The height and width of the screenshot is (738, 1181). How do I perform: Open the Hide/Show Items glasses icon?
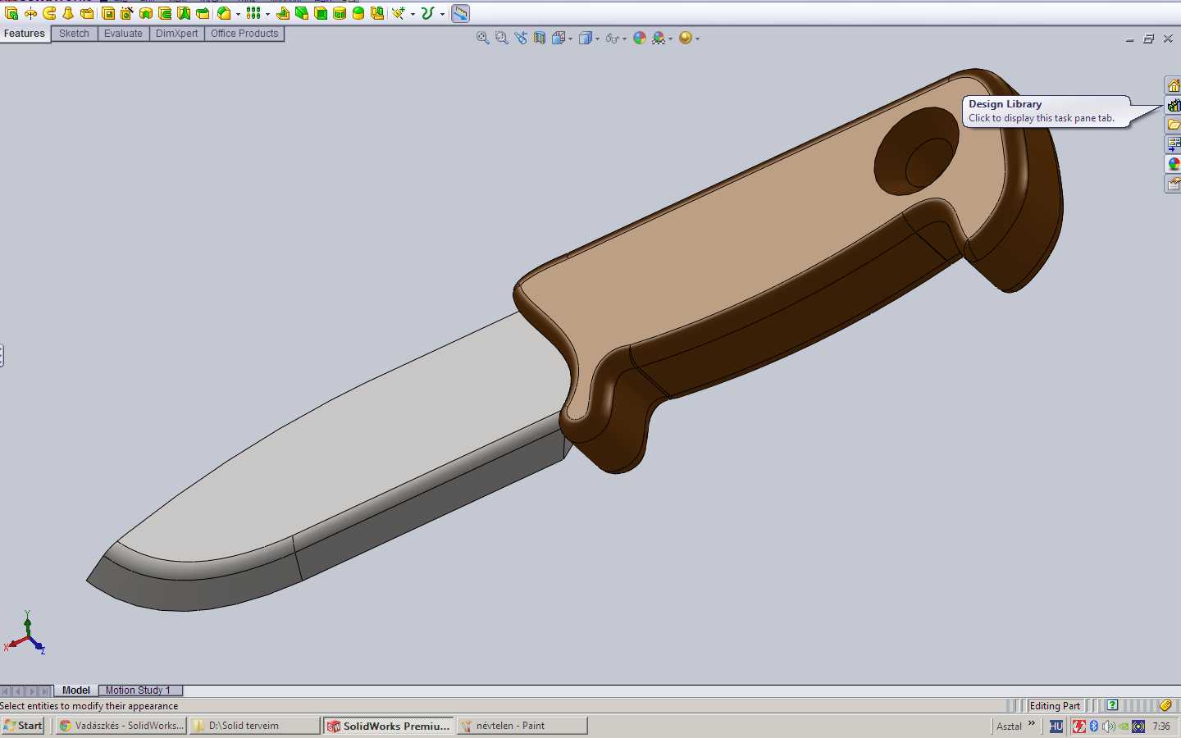(x=613, y=38)
